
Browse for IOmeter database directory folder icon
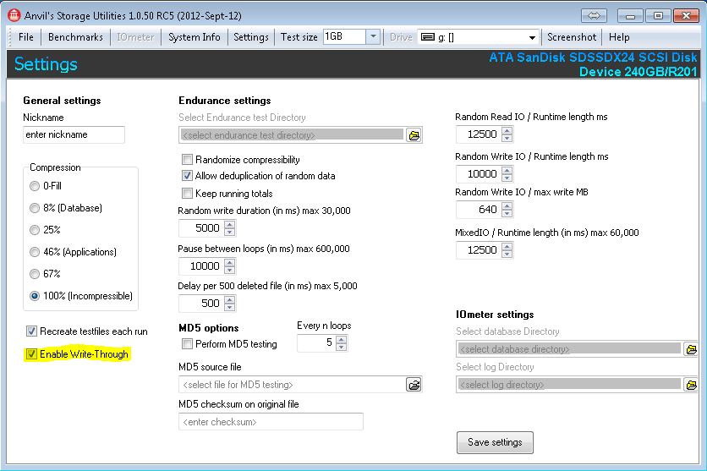tap(691, 349)
